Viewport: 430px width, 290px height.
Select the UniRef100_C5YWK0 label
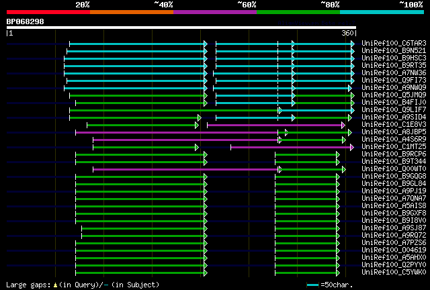394,273
